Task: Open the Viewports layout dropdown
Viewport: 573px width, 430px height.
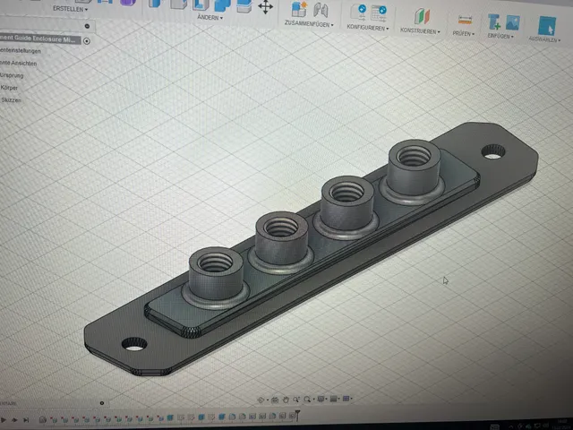Action: pos(346,398)
